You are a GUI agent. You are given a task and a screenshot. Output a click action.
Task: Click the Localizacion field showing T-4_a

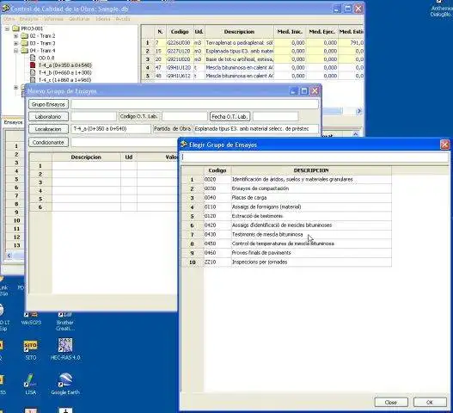click(111, 129)
